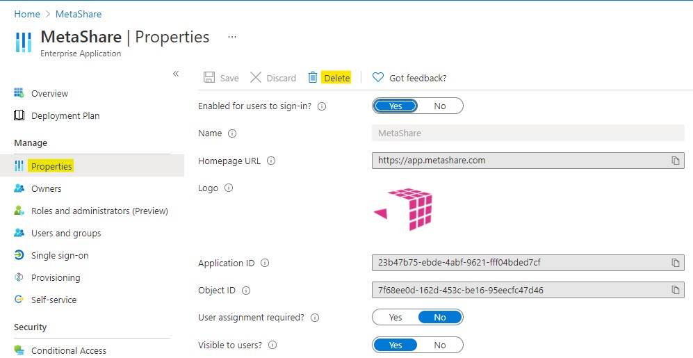Click Got feedback? link text

pos(418,79)
